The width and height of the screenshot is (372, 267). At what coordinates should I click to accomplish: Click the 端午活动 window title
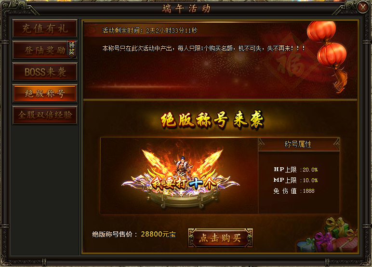(x=186, y=9)
